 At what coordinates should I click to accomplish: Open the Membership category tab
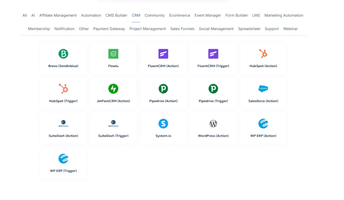point(39,29)
